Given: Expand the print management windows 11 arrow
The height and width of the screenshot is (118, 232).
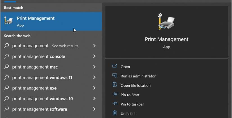Looking at the screenshot, I should (94, 77).
